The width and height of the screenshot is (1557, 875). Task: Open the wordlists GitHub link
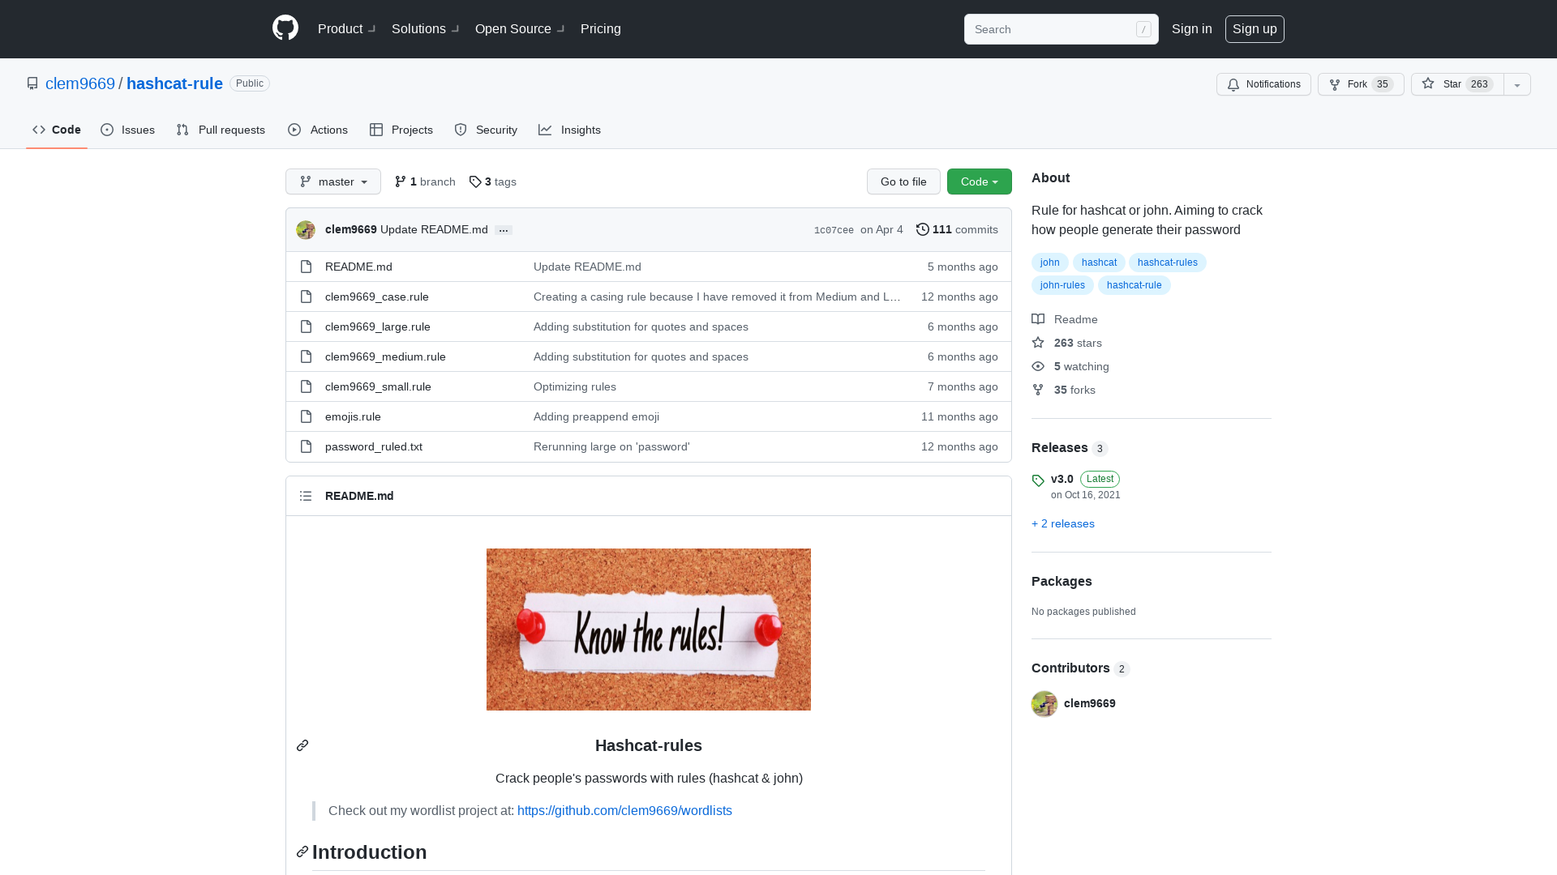pyautogui.click(x=624, y=810)
